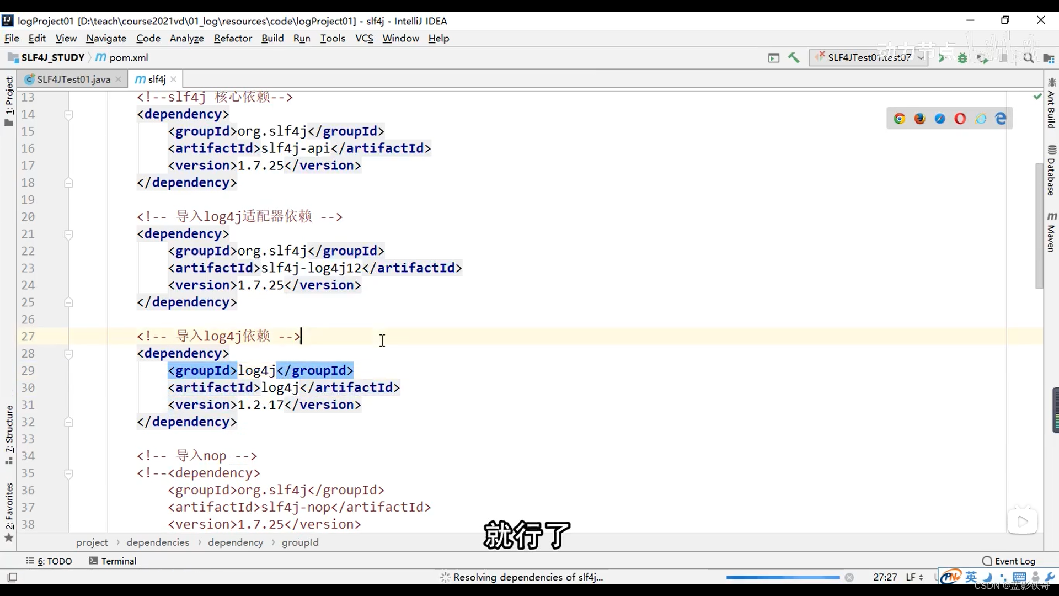Click the dependency resolving progress bar

[783, 577]
